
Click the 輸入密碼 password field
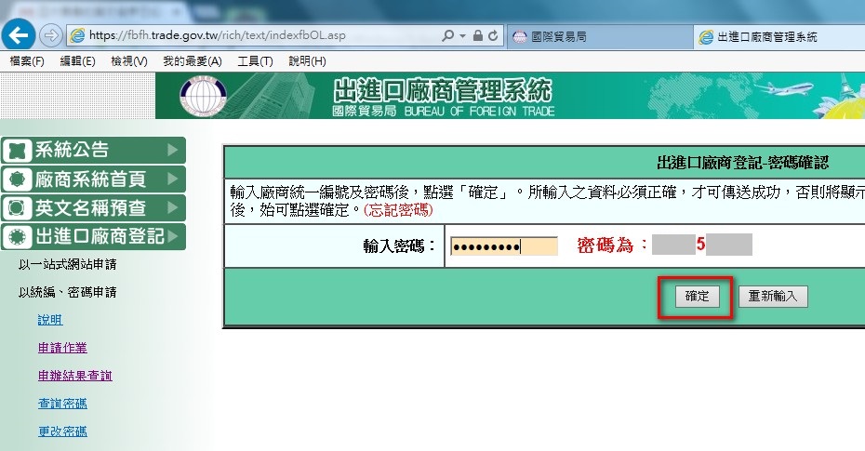pyautogui.click(x=504, y=246)
